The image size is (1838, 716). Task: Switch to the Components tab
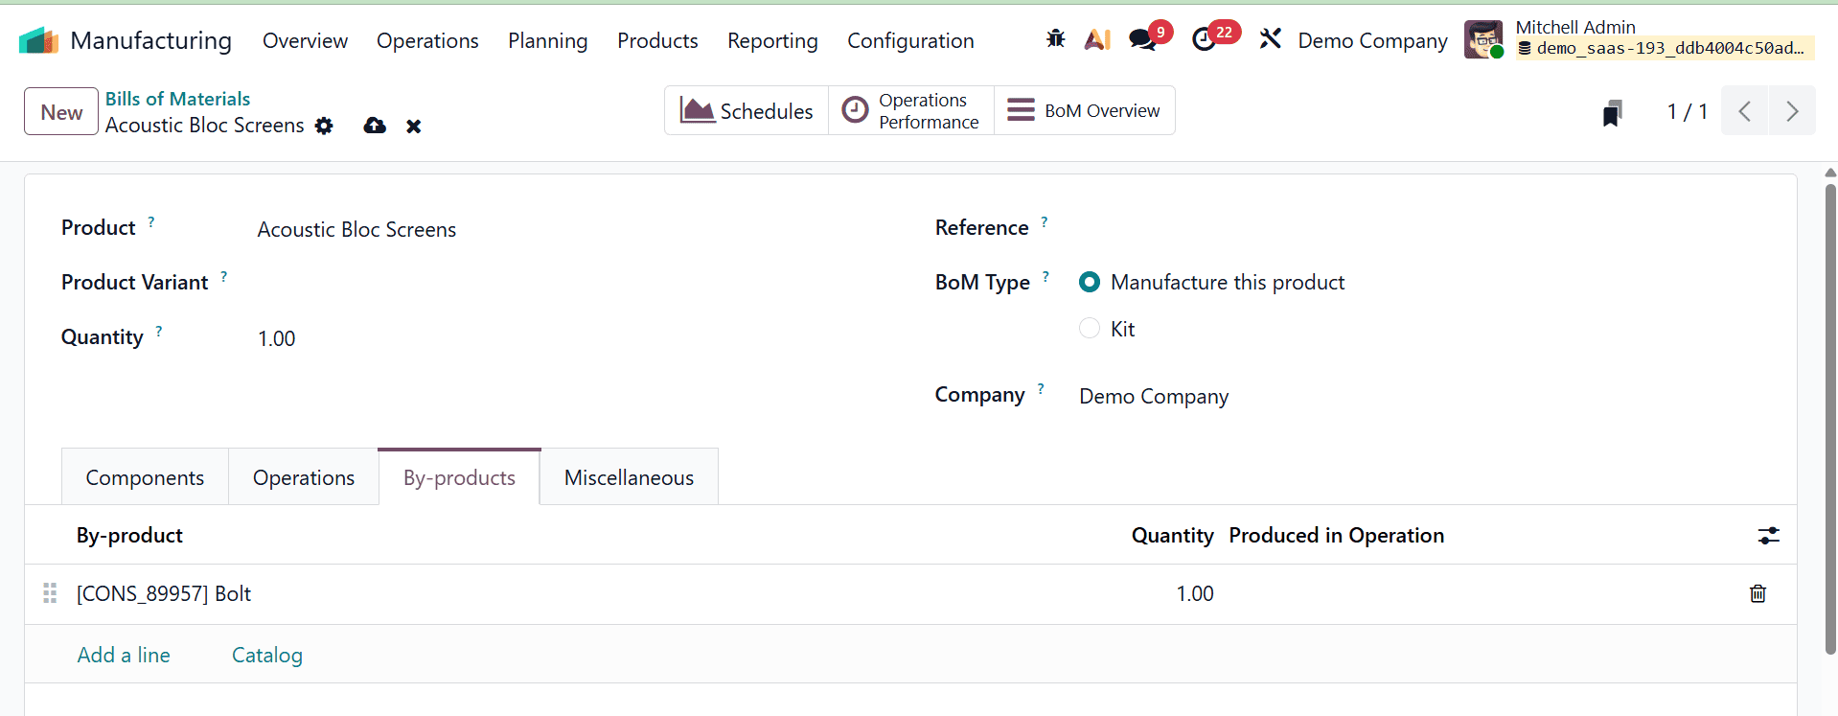145,477
